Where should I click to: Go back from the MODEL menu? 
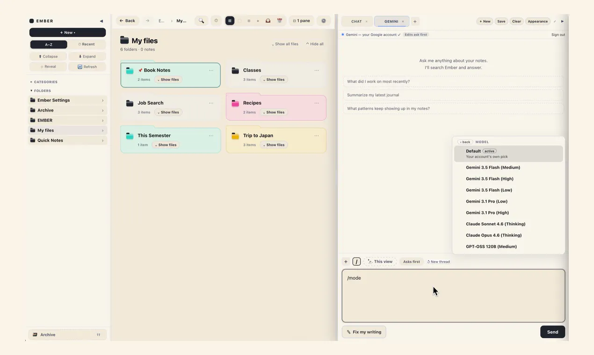[465, 142]
